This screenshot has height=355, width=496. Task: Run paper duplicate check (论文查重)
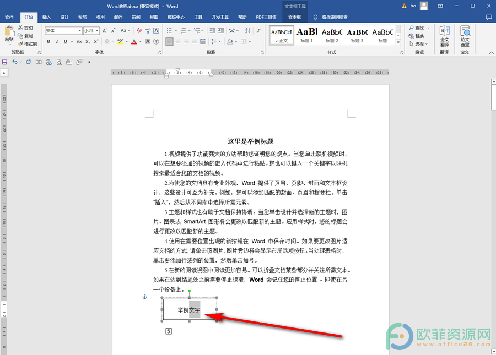465,36
